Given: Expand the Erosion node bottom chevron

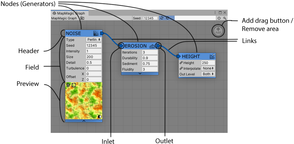Looking at the screenshot, I should [x=140, y=73].
